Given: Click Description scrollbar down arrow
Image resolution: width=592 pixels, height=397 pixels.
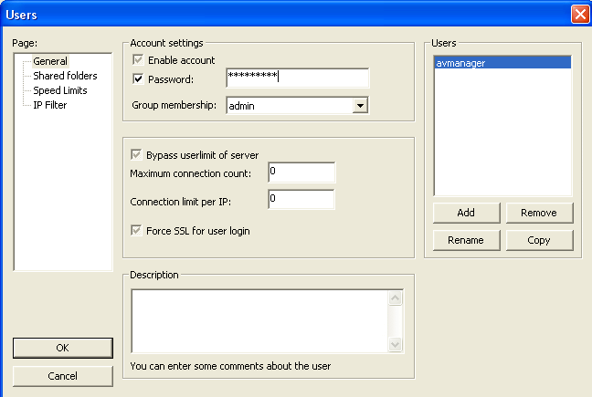Looking at the screenshot, I should coord(396,344).
